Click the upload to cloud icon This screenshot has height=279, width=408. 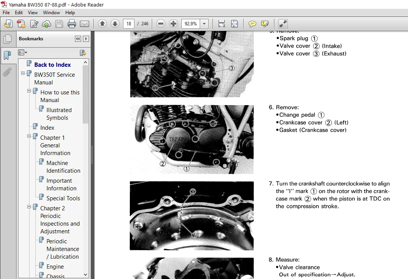(x=46, y=24)
